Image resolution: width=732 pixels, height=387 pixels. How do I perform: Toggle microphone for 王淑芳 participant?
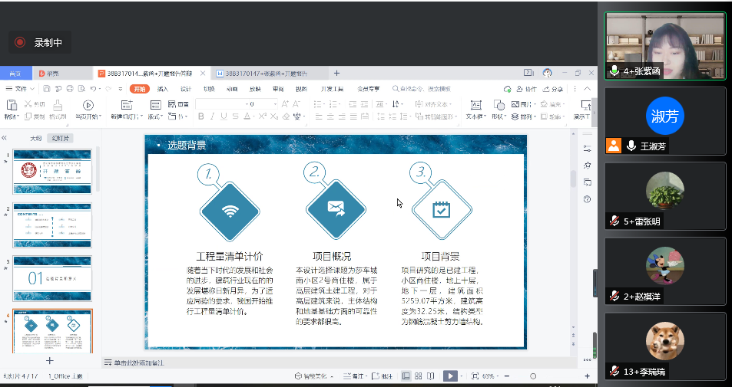pyautogui.click(x=631, y=146)
